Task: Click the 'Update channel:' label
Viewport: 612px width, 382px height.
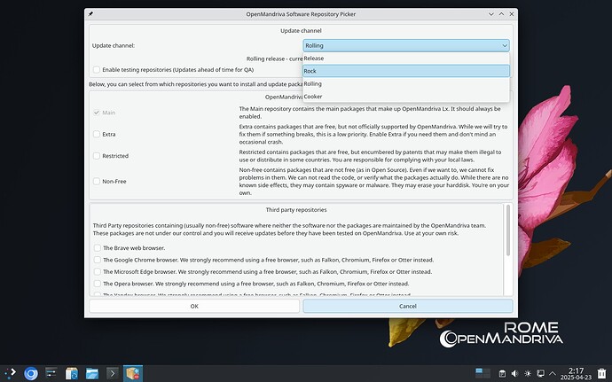Action: point(114,46)
